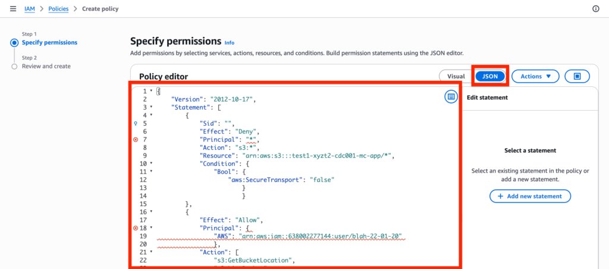The width and height of the screenshot is (609, 269).
Task: Go to Policies breadcrumb link
Action: [58, 9]
